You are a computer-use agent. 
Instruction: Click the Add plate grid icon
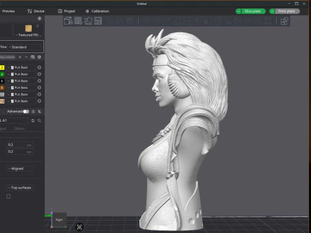[x=78, y=21]
